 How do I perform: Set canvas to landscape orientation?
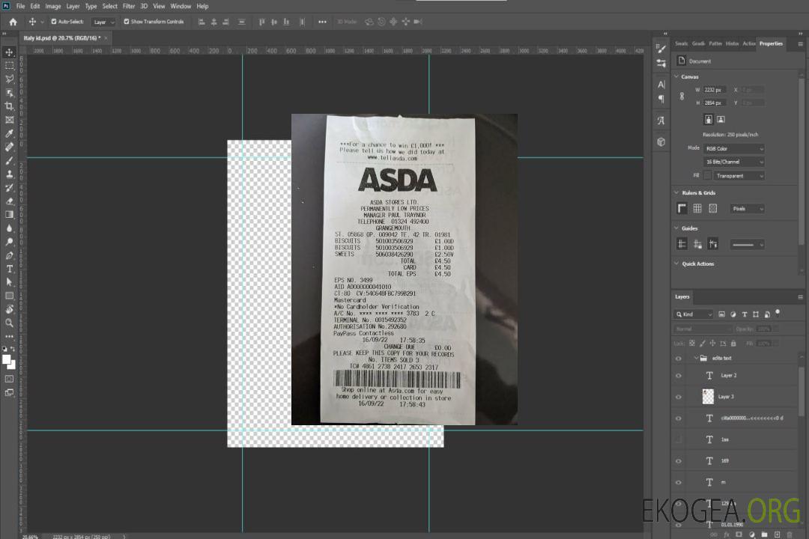click(721, 120)
